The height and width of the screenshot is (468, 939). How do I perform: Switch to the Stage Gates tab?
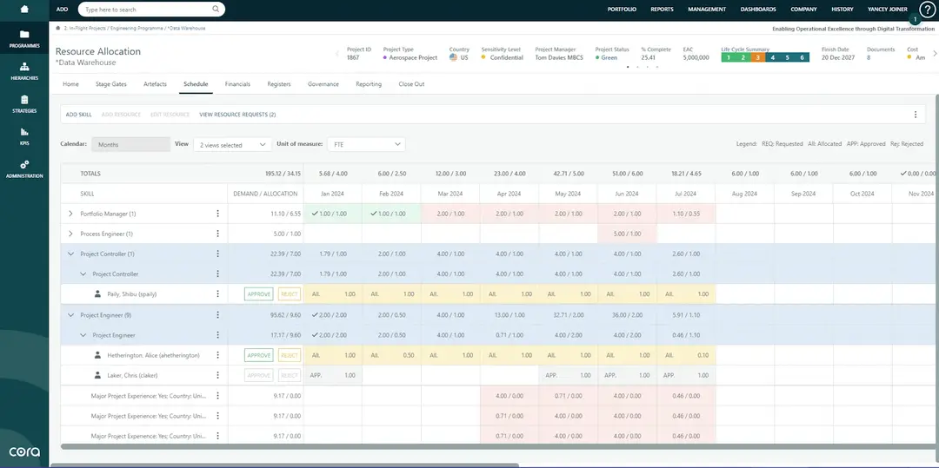pyautogui.click(x=110, y=84)
